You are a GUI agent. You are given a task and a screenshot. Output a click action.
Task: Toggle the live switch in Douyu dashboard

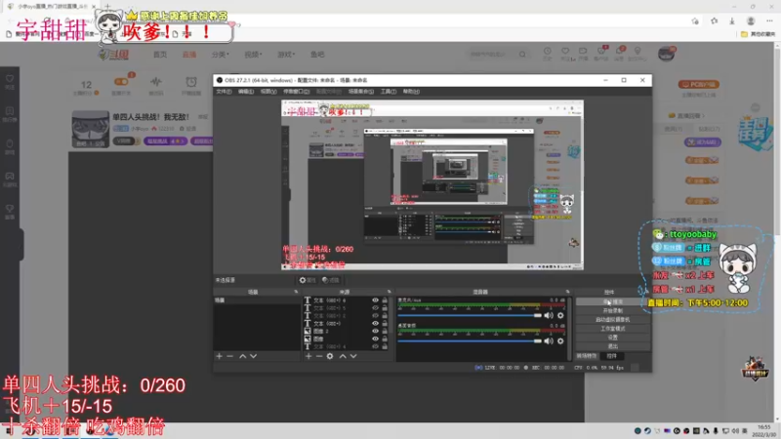click(x=121, y=82)
